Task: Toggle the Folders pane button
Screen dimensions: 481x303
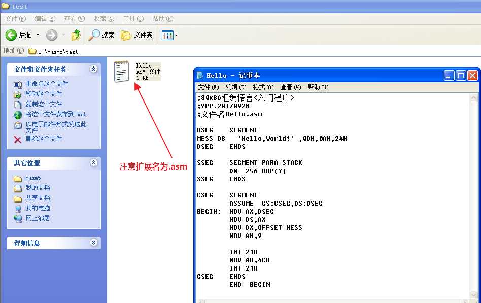Action: pyautogui.click(x=137, y=35)
